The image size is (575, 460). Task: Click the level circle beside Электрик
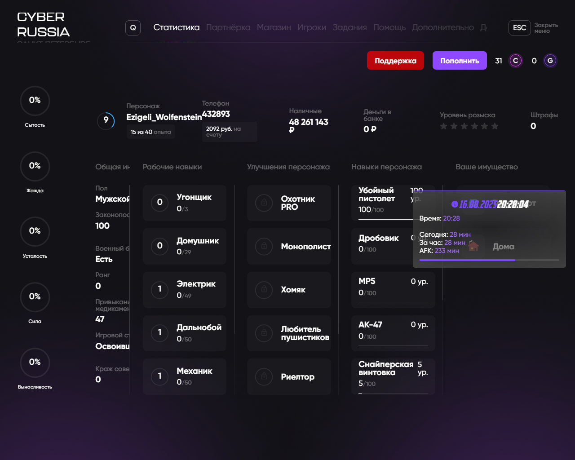(159, 289)
